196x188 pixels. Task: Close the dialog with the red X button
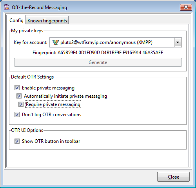(x=186, y=7)
